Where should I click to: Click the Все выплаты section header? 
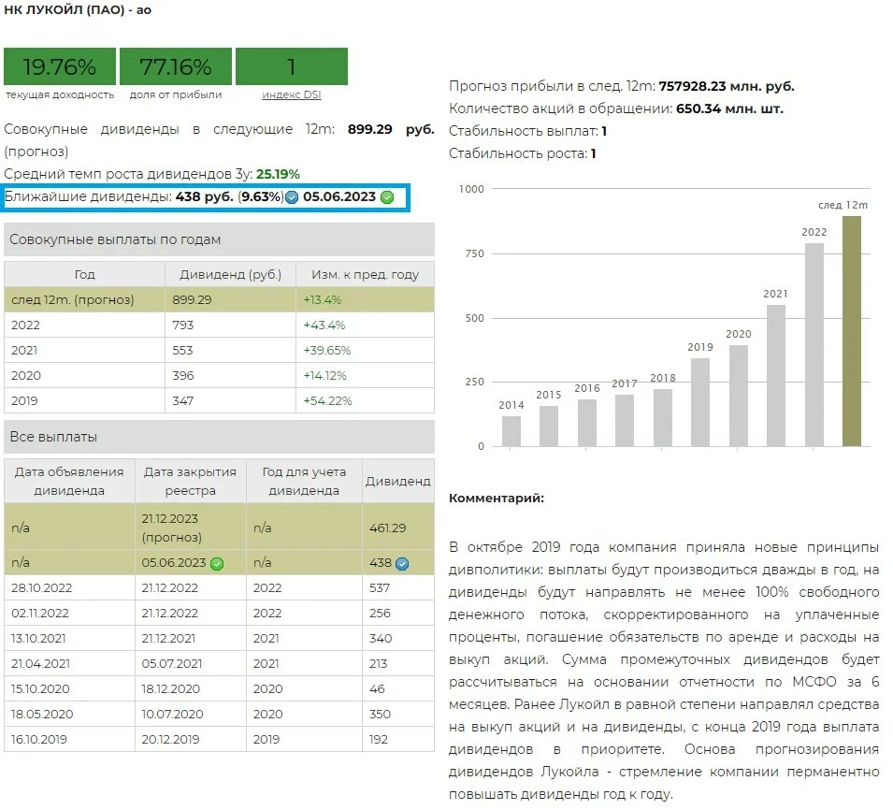pyautogui.click(x=219, y=437)
